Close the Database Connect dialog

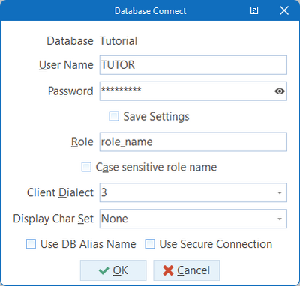tap(284, 10)
